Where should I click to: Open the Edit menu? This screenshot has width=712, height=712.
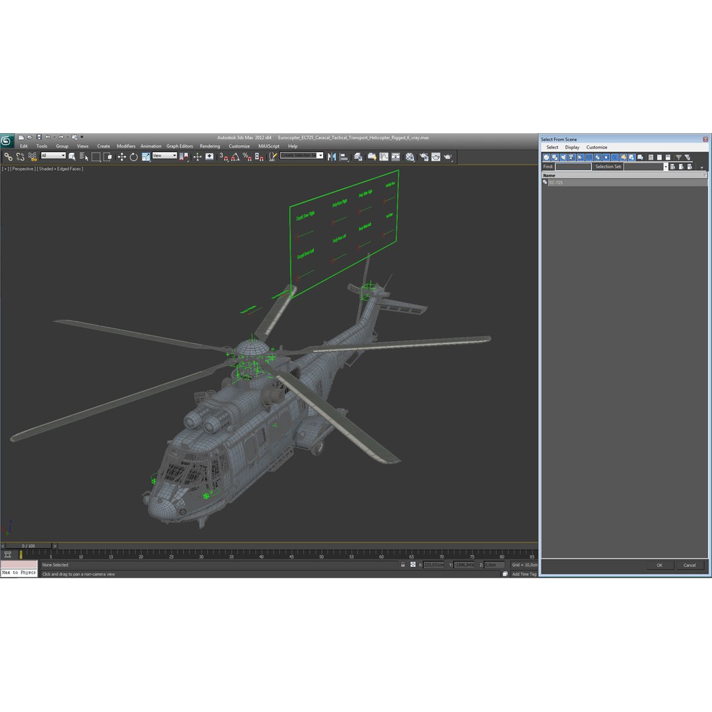point(24,146)
